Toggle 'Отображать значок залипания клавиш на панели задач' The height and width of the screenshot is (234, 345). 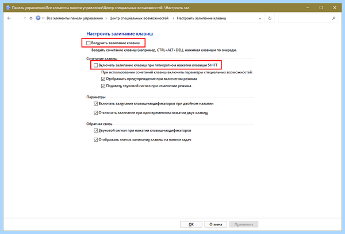pos(95,139)
